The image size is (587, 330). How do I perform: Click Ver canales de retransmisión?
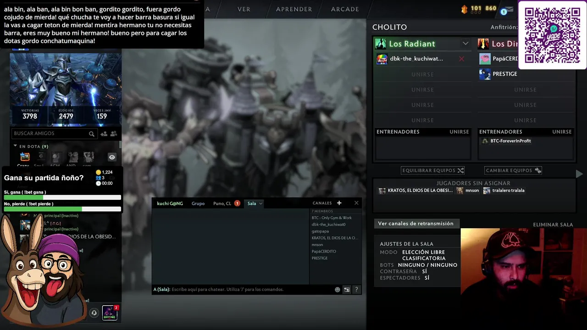(x=416, y=224)
